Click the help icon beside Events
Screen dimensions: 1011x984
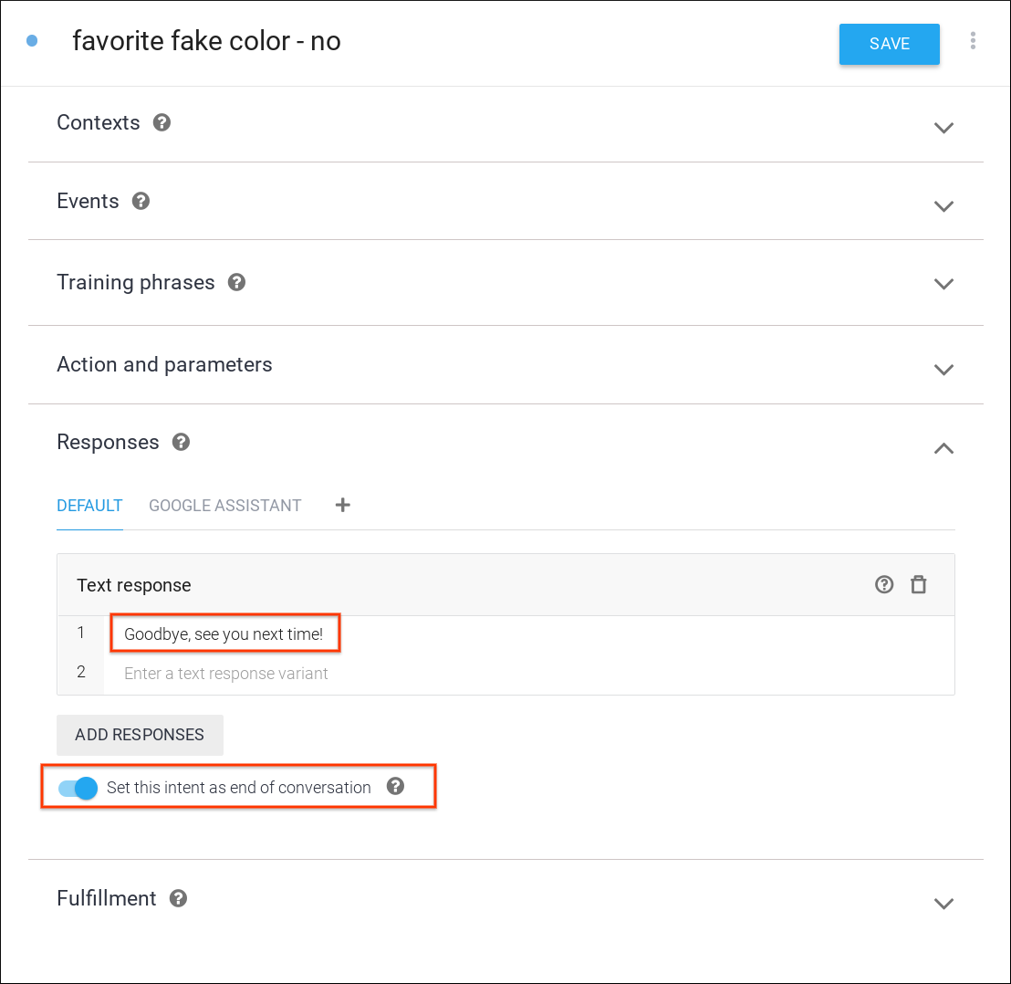point(141,201)
